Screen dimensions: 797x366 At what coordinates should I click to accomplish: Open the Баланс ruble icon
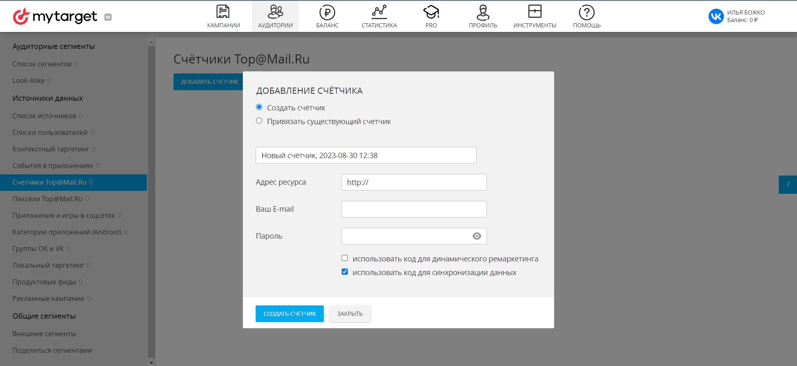click(327, 12)
